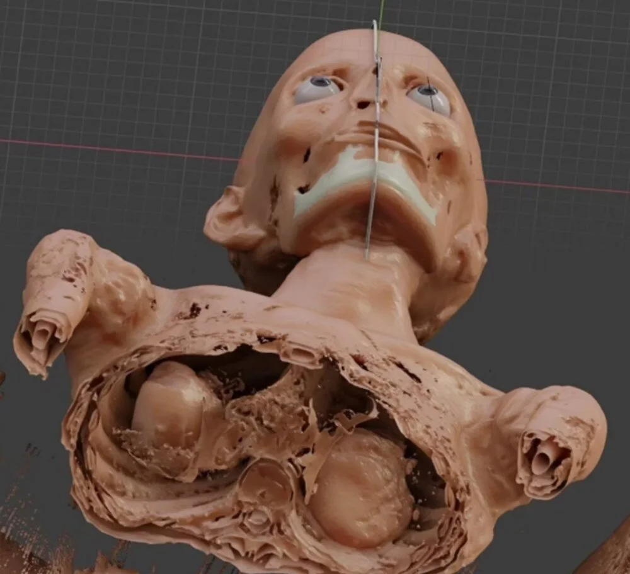The image size is (630, 574).
Task: Click the model's left-side eyeball
Action: tap(318, 90)
